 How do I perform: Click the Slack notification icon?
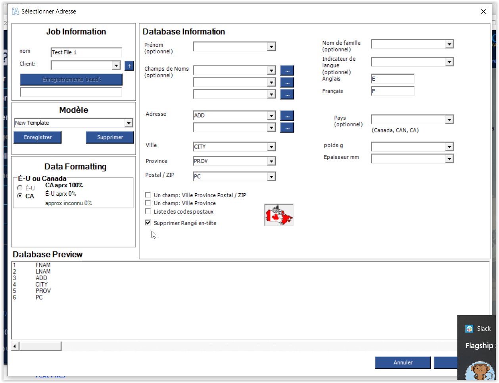point(469,329)
